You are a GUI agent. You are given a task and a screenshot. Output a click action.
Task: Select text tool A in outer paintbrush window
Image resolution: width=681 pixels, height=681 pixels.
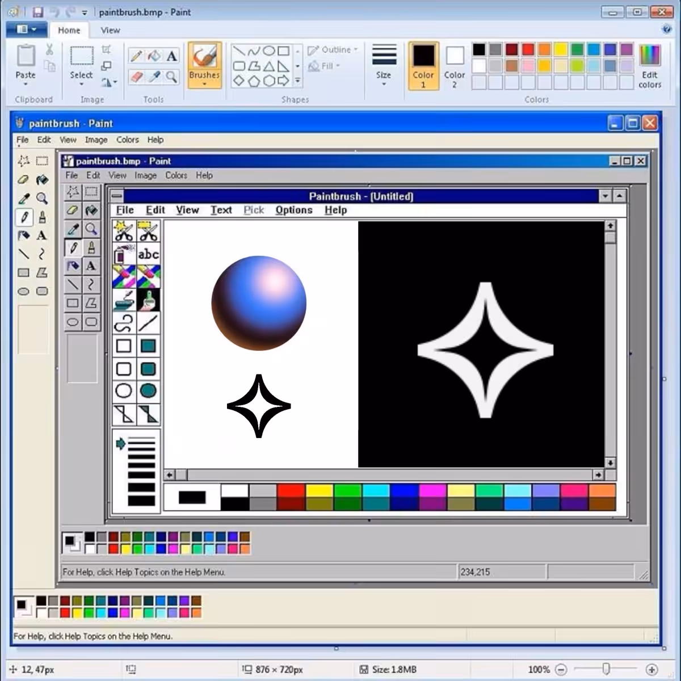tap(41, 236)
